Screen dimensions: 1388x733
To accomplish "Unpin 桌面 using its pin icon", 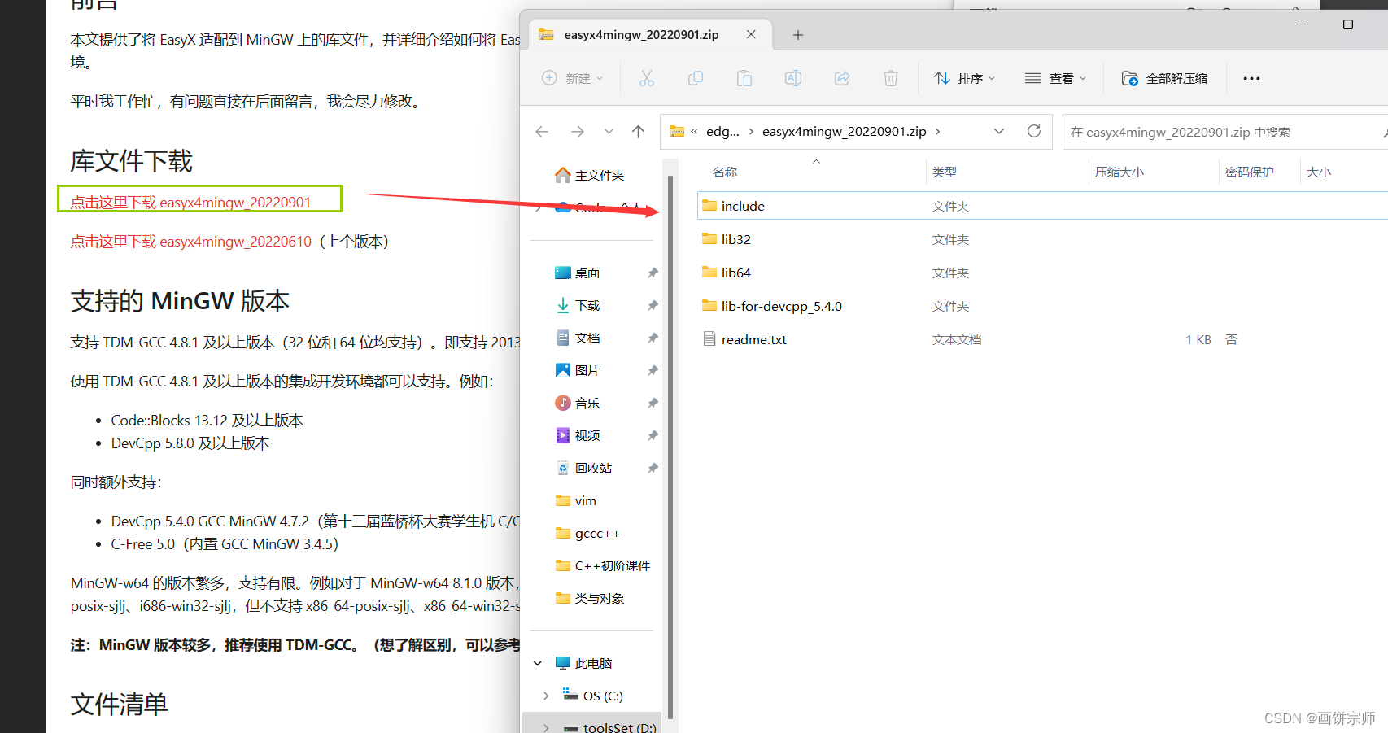I will coord(653,273).
